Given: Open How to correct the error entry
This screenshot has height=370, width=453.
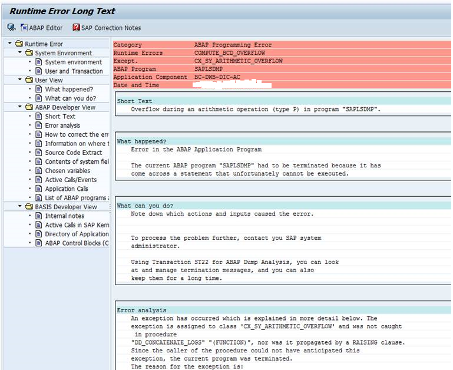Looking at the screenshot, I should [77, 134].
